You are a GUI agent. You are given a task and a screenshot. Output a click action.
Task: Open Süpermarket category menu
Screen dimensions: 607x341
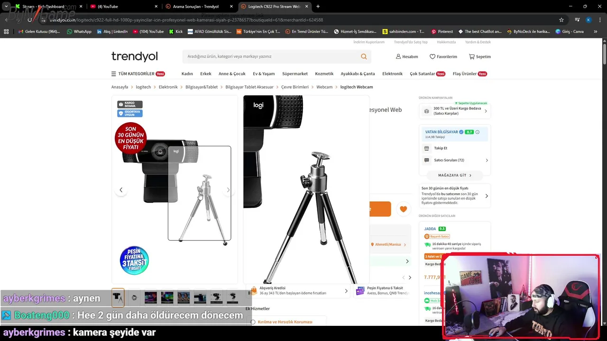(x=295, y=74)
